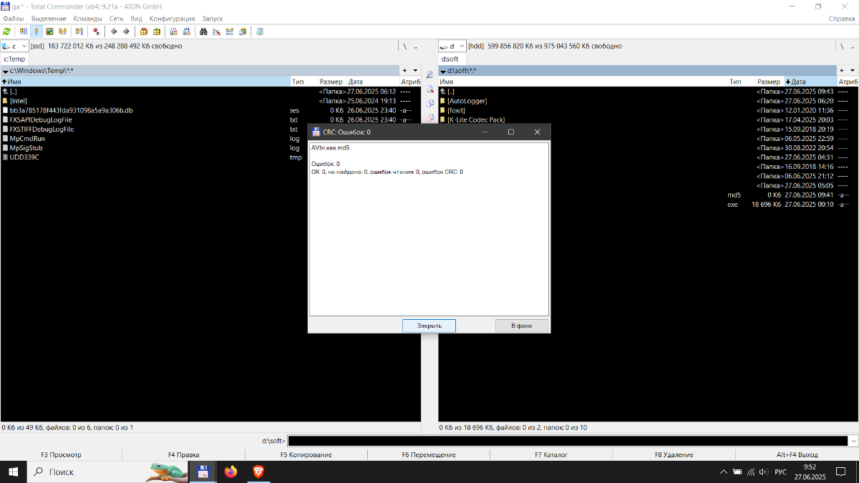Open the Команды menu

tap(88, 19)
